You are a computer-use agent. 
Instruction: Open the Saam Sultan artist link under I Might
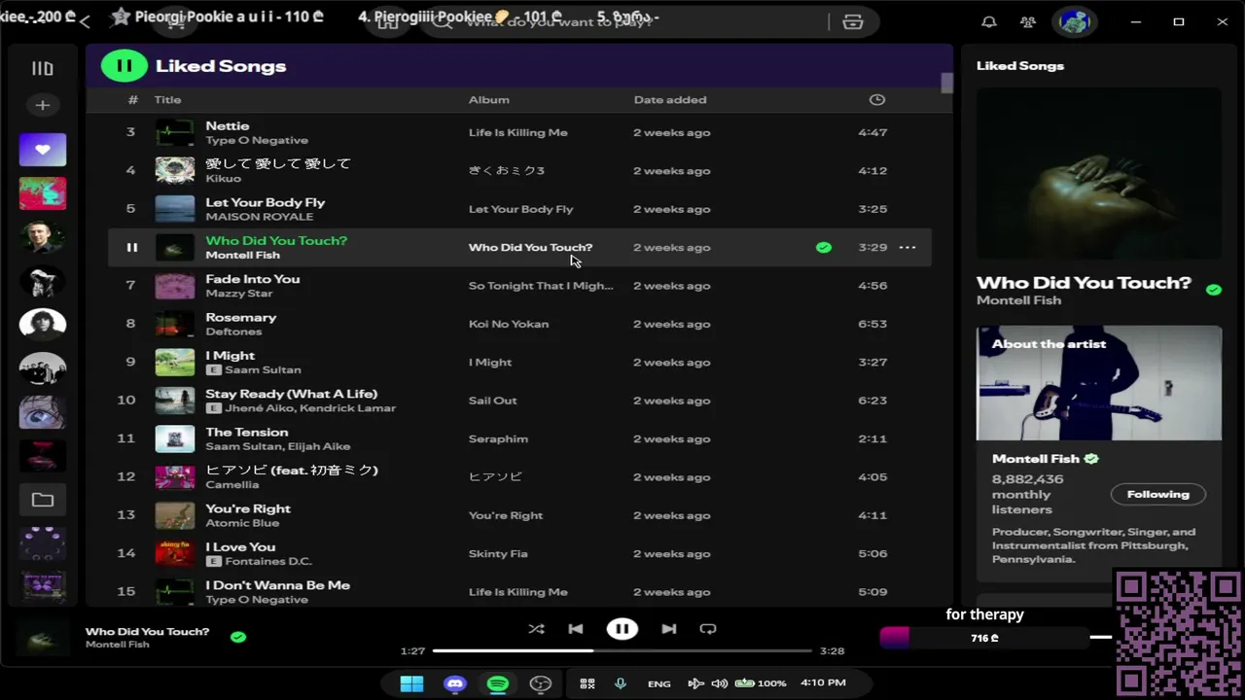[264, 370]
